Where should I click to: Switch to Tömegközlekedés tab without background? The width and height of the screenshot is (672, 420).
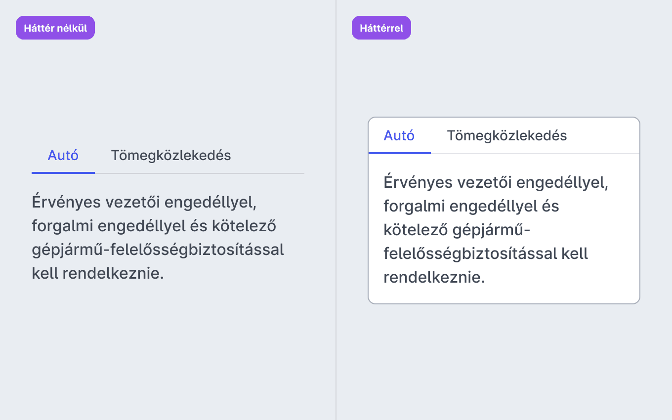click(x=171, y=155)
